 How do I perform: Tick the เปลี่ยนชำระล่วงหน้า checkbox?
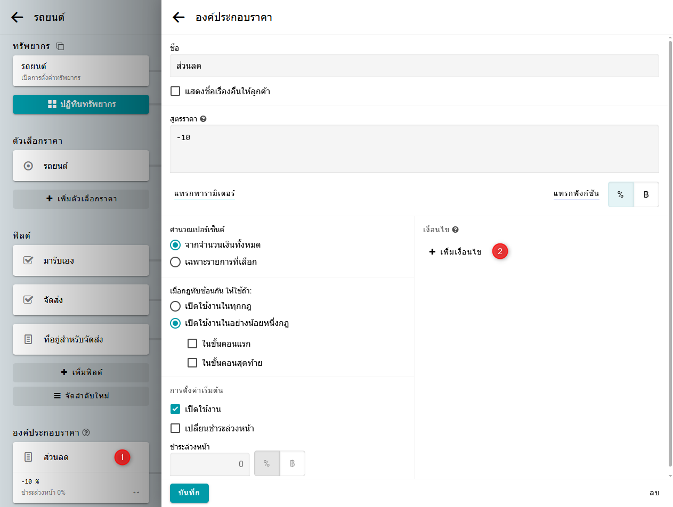[x=175, y=428]
